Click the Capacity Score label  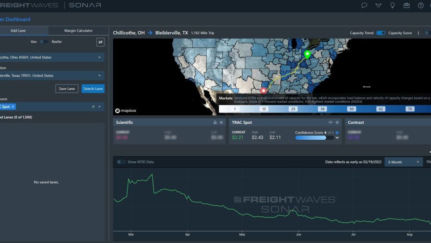(400, 33)
